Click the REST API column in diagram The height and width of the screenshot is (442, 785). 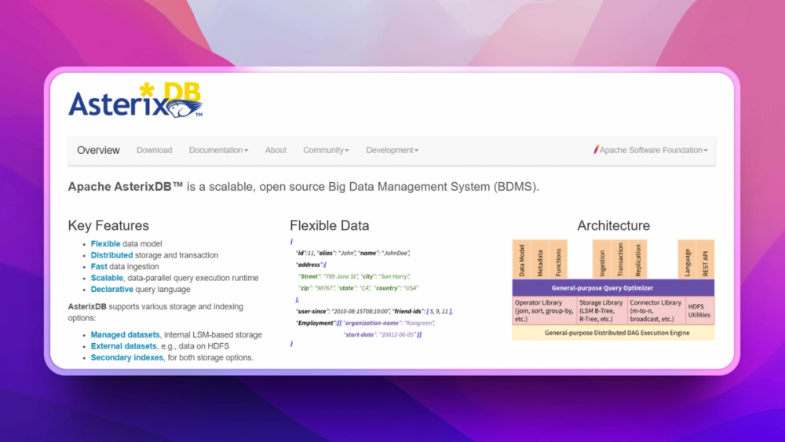tap(706, 260)
